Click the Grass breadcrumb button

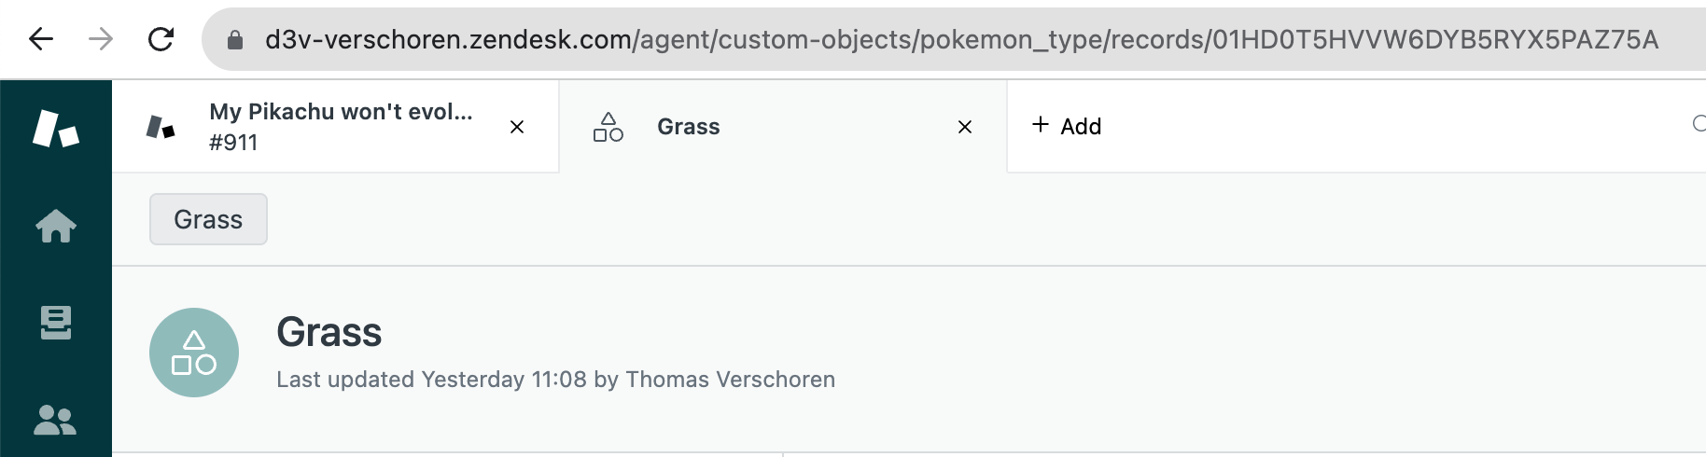(x=208, y=219)
